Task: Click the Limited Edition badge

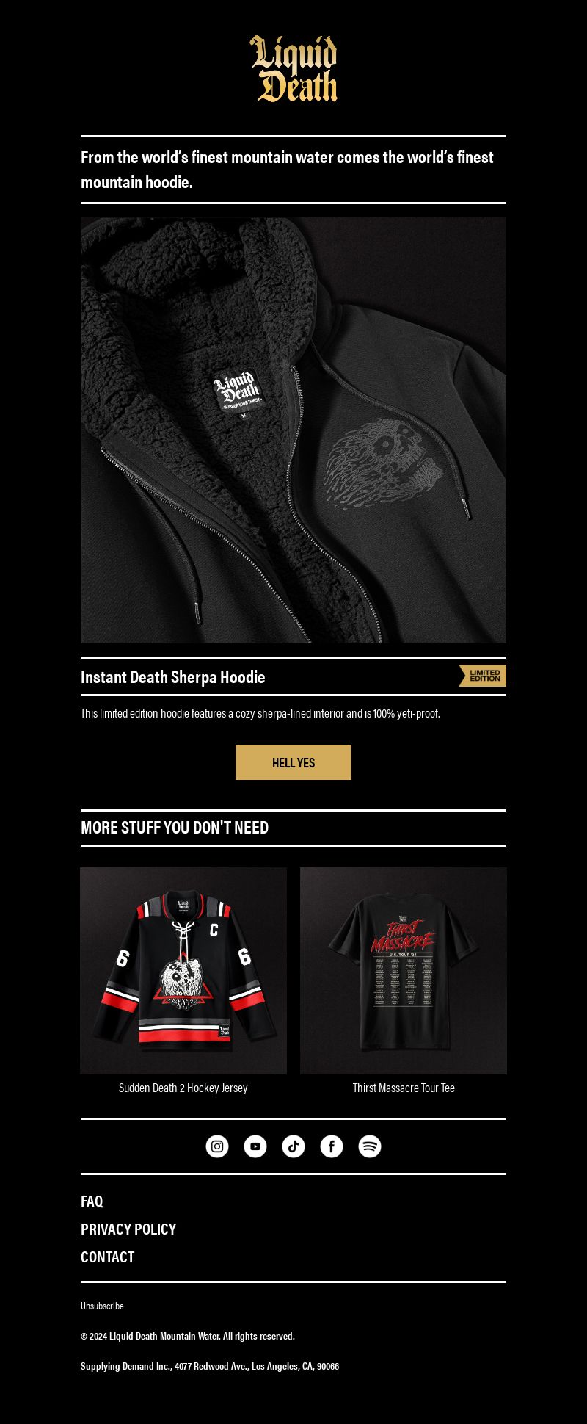Action: (482, 676)
